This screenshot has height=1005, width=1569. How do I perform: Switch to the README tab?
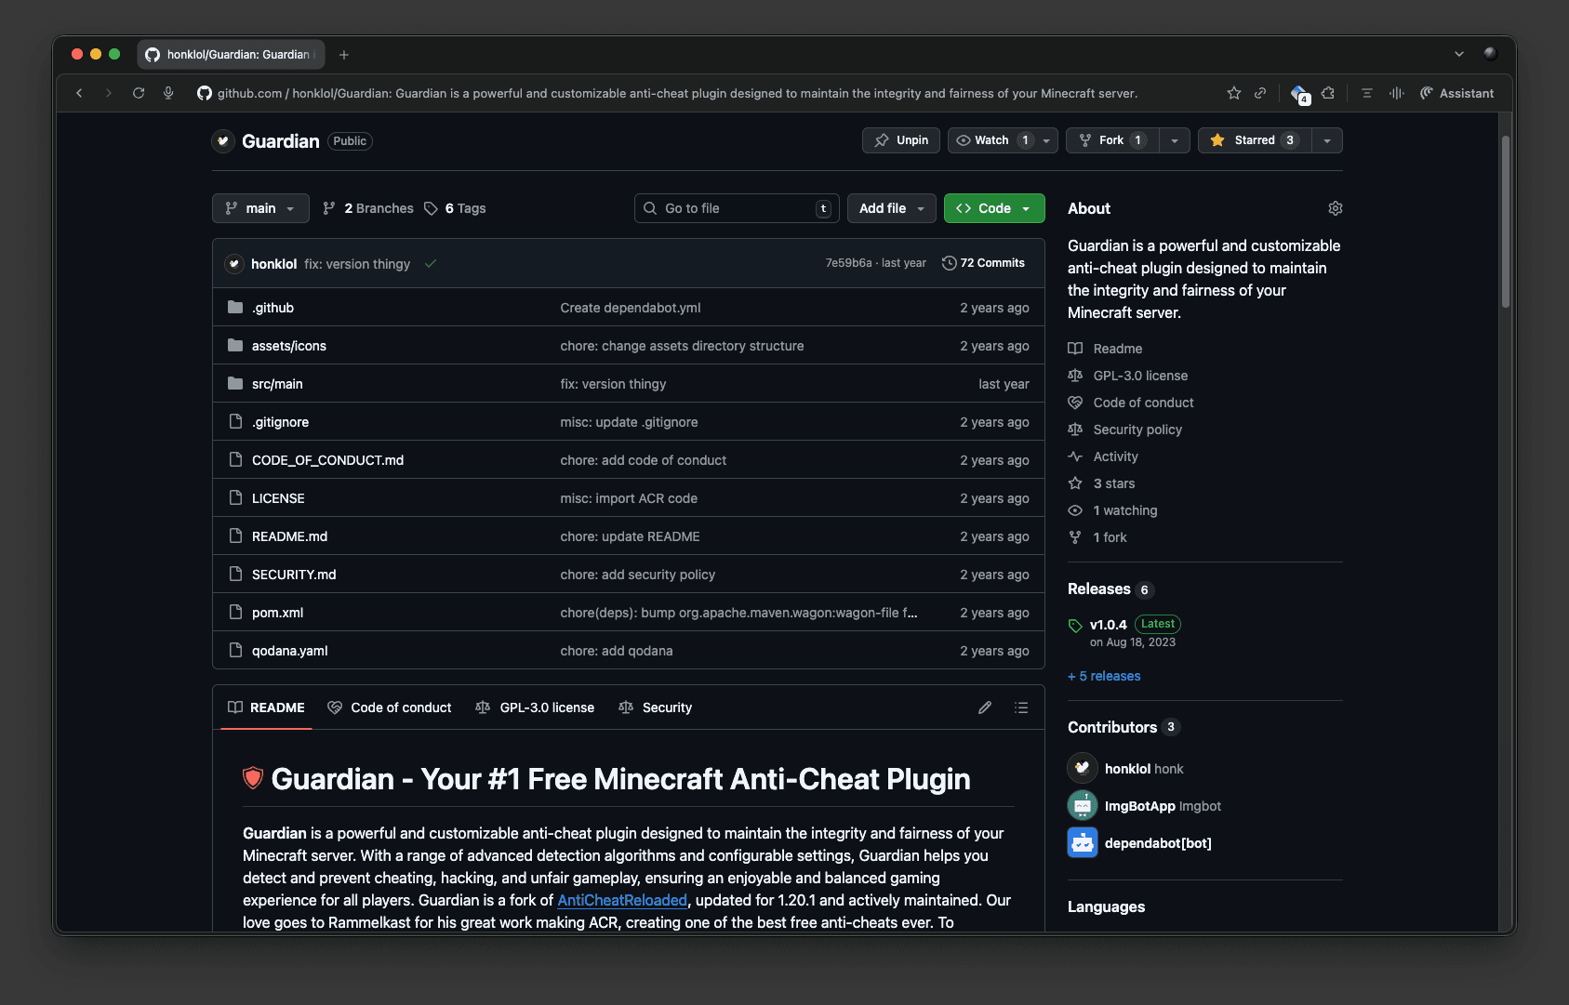[x=267, y=707]
